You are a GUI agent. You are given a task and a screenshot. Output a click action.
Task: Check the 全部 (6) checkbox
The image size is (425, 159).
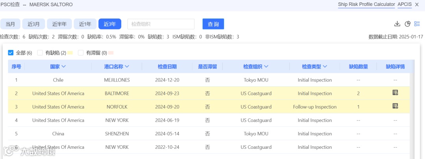pyautogui.click(x=11, y=53)
